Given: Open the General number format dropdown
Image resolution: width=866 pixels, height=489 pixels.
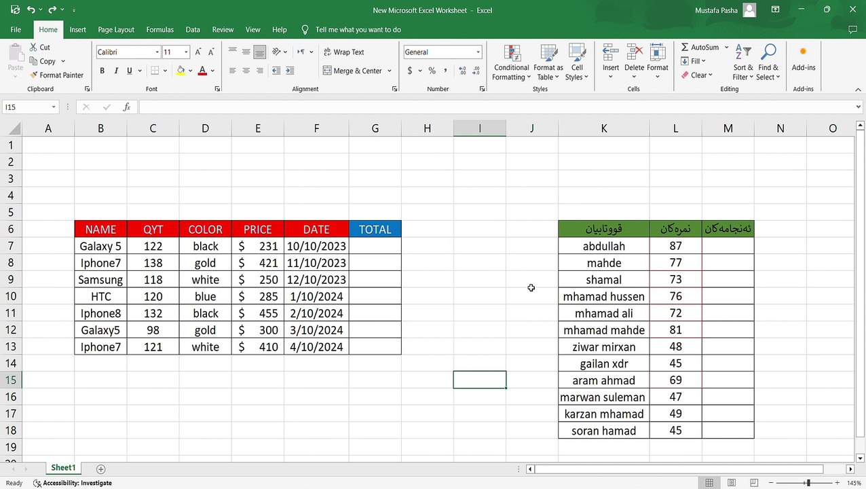Looking at the screenshot, I should 478,52.
